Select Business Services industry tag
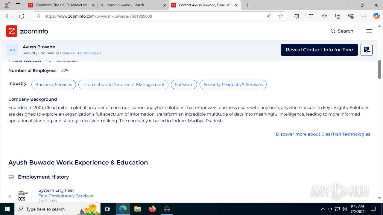 pyautogui.click(x=54, y=85)
